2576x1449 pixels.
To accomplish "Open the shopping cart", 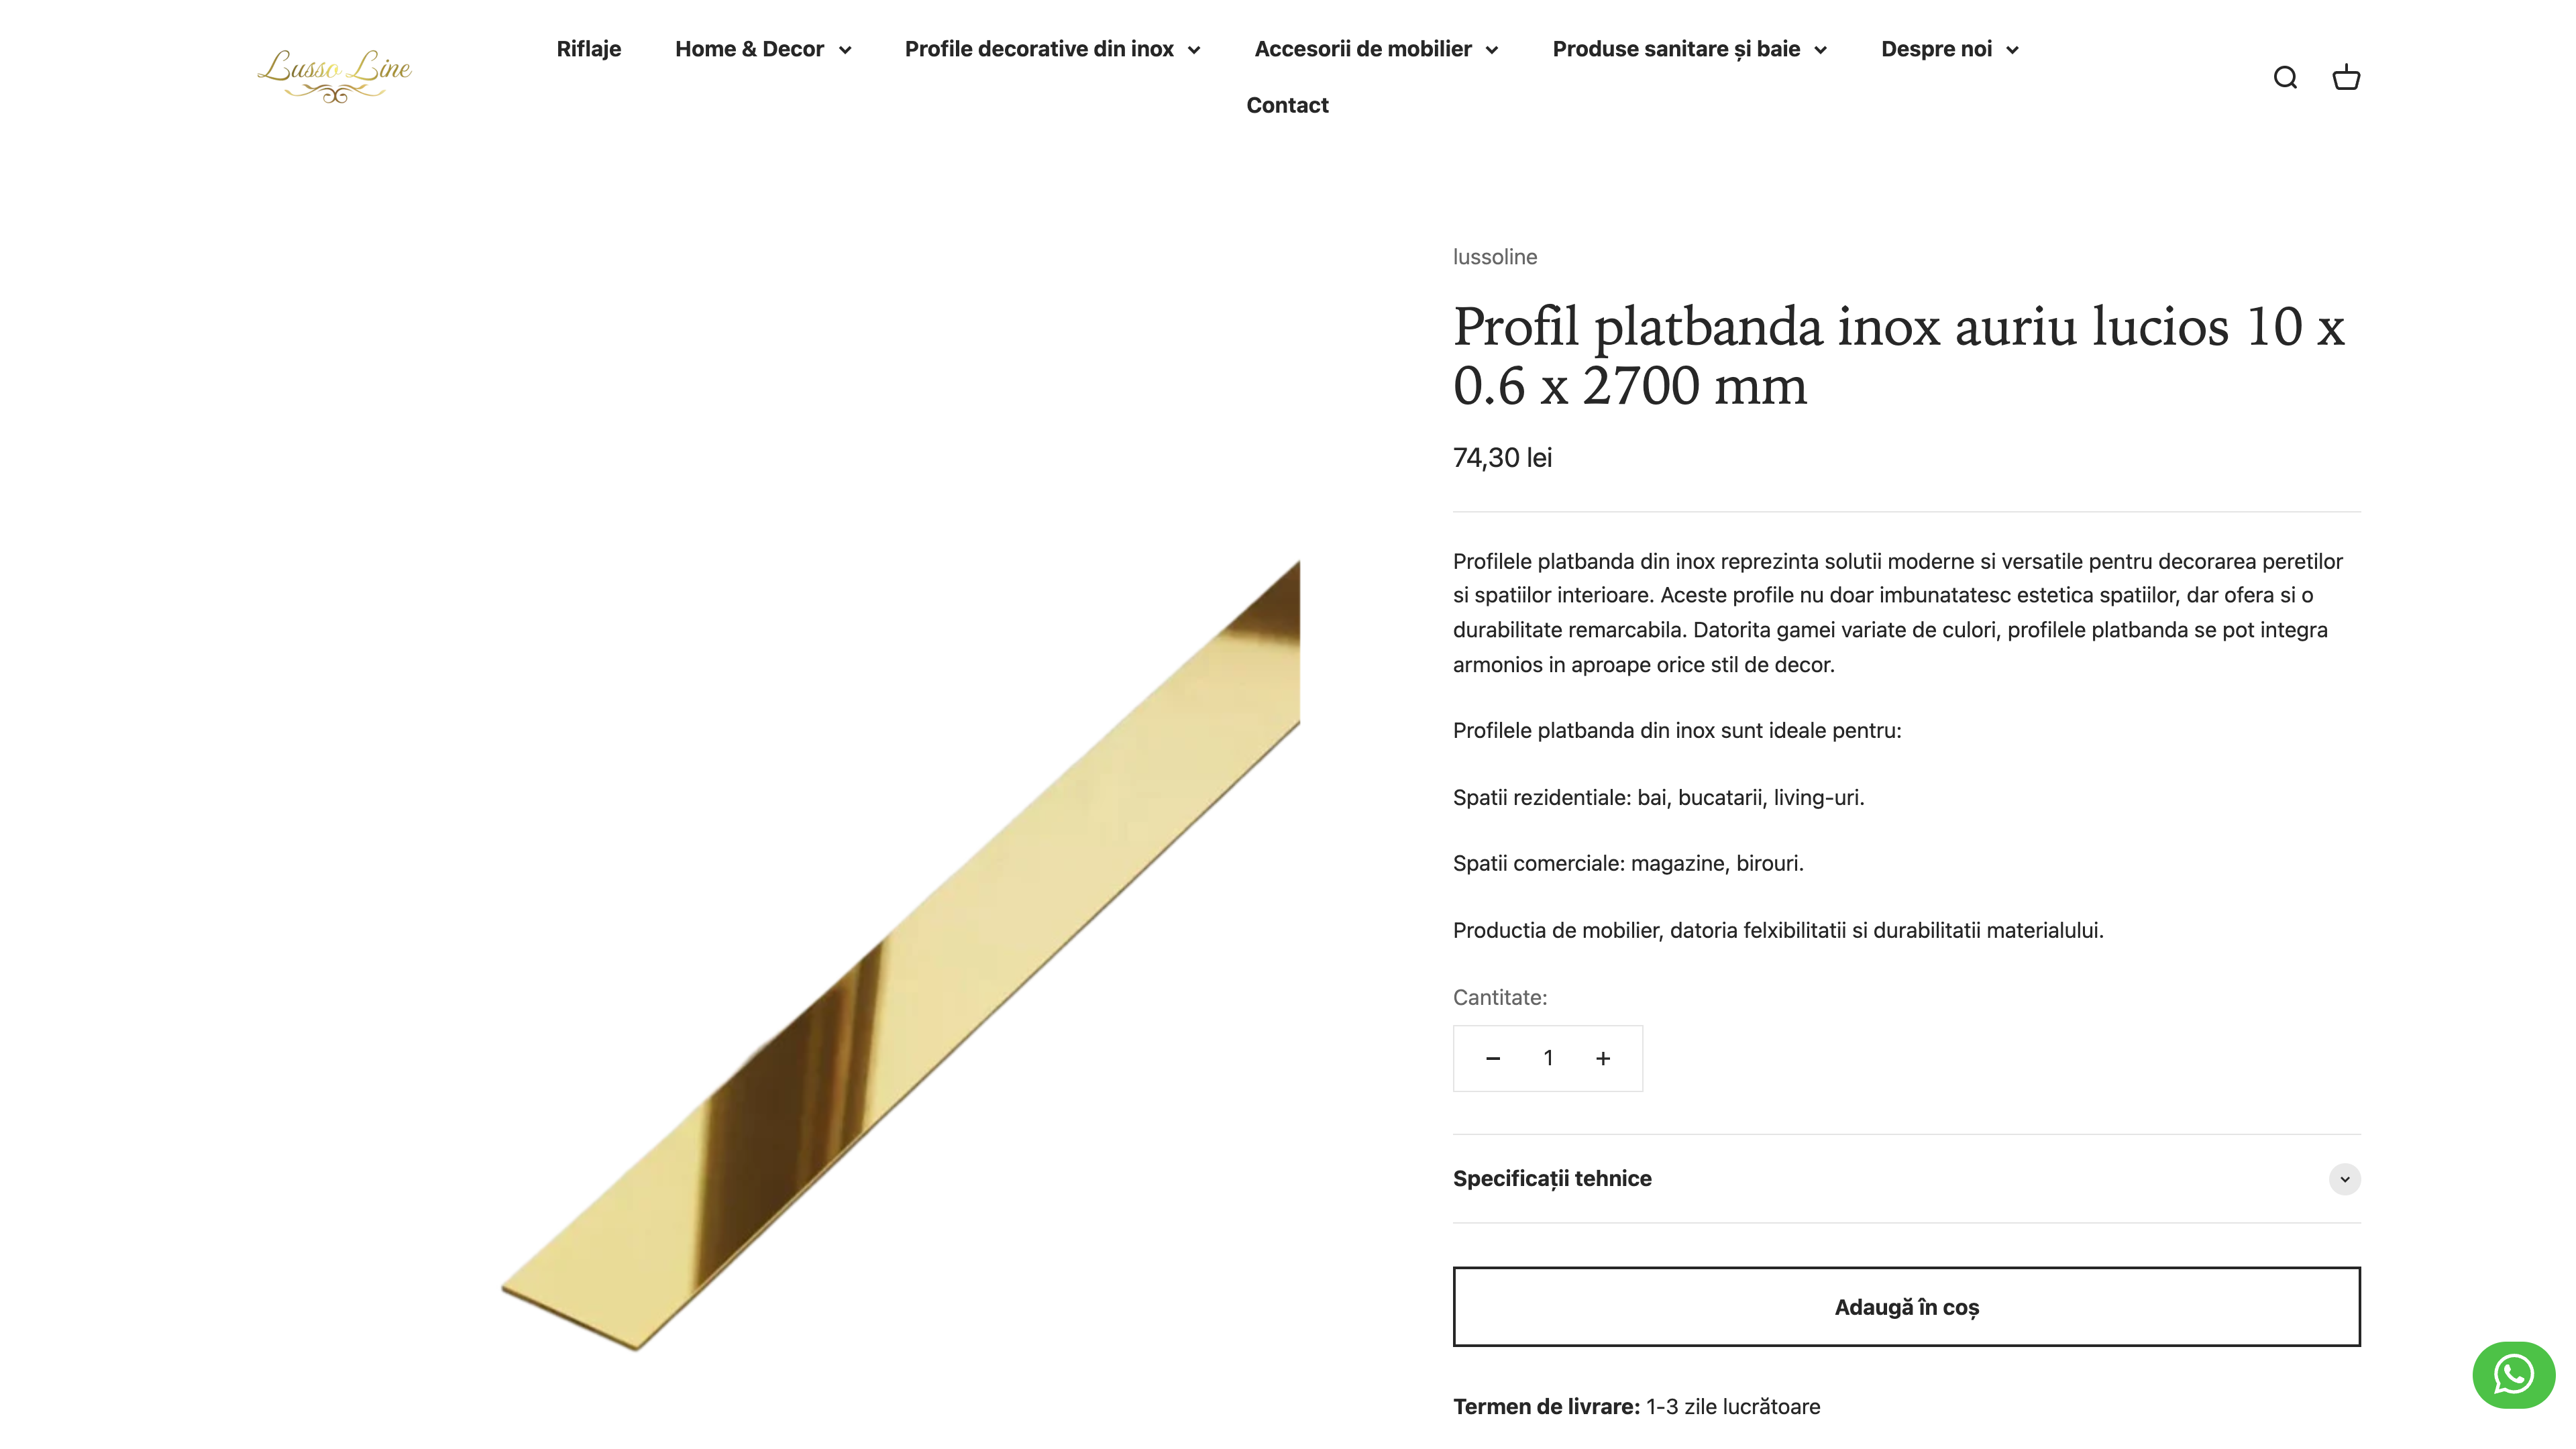I will click(x=2344, y=78).
